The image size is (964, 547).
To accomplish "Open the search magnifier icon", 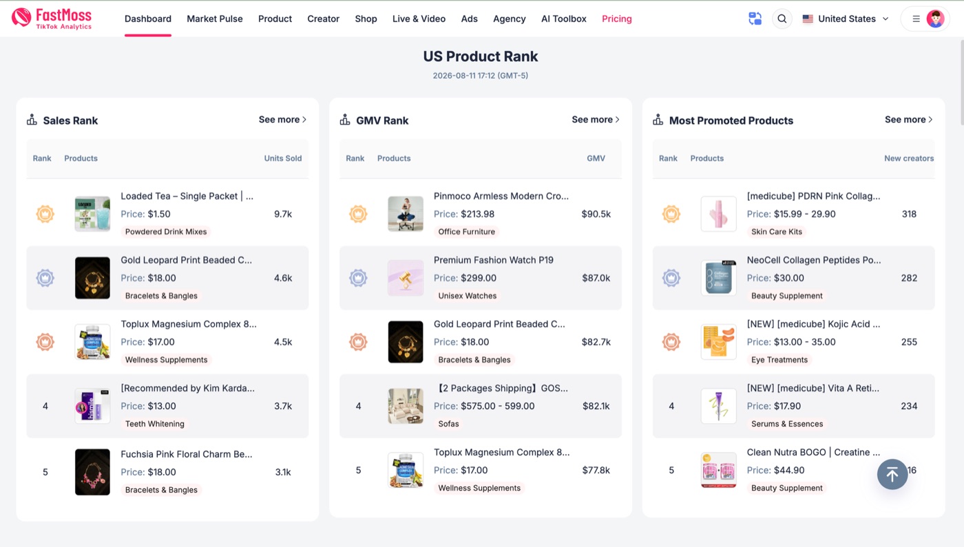I will (782, 19).
